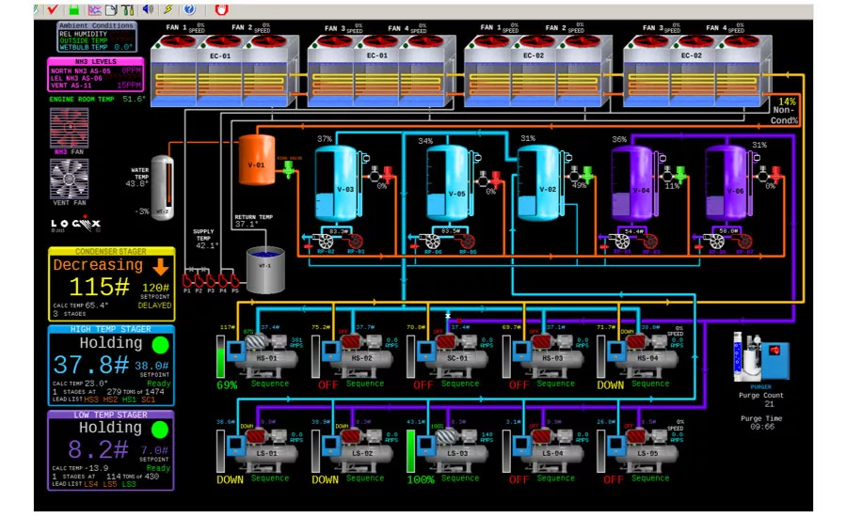
Task: Click the speaker sound toolbar icon
Action: pos(148,9)
